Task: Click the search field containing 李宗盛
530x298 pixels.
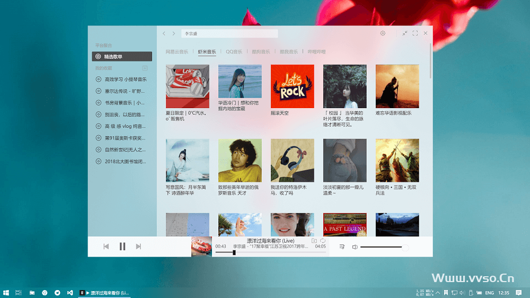Action: 229,33
